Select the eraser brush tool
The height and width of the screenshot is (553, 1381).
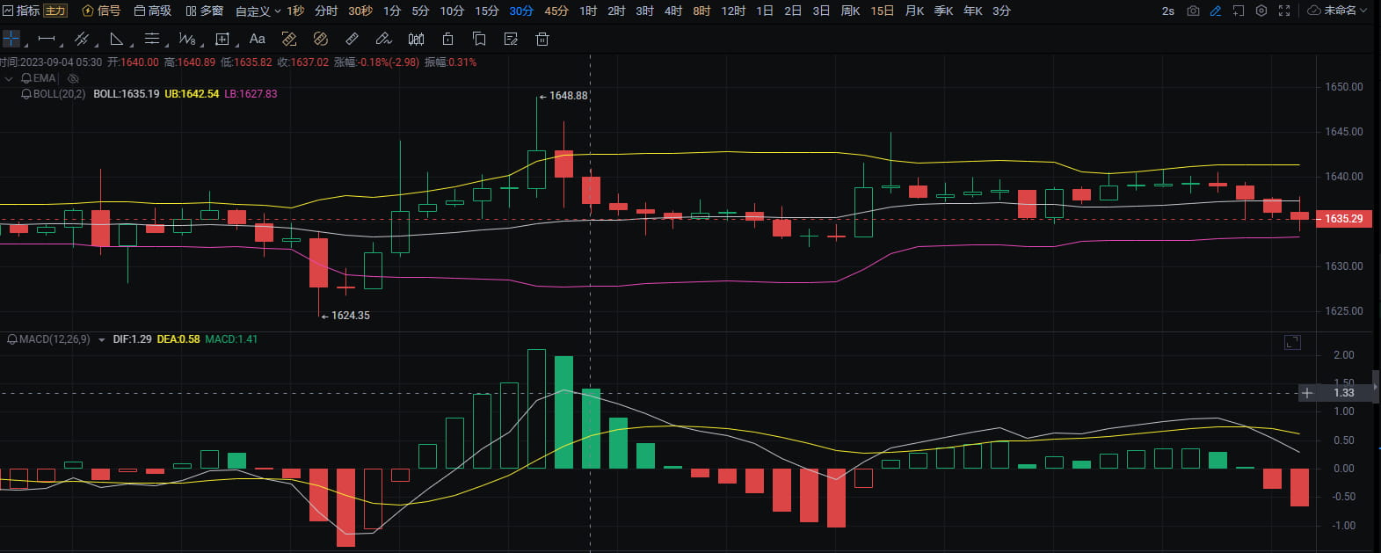point(383,39)
